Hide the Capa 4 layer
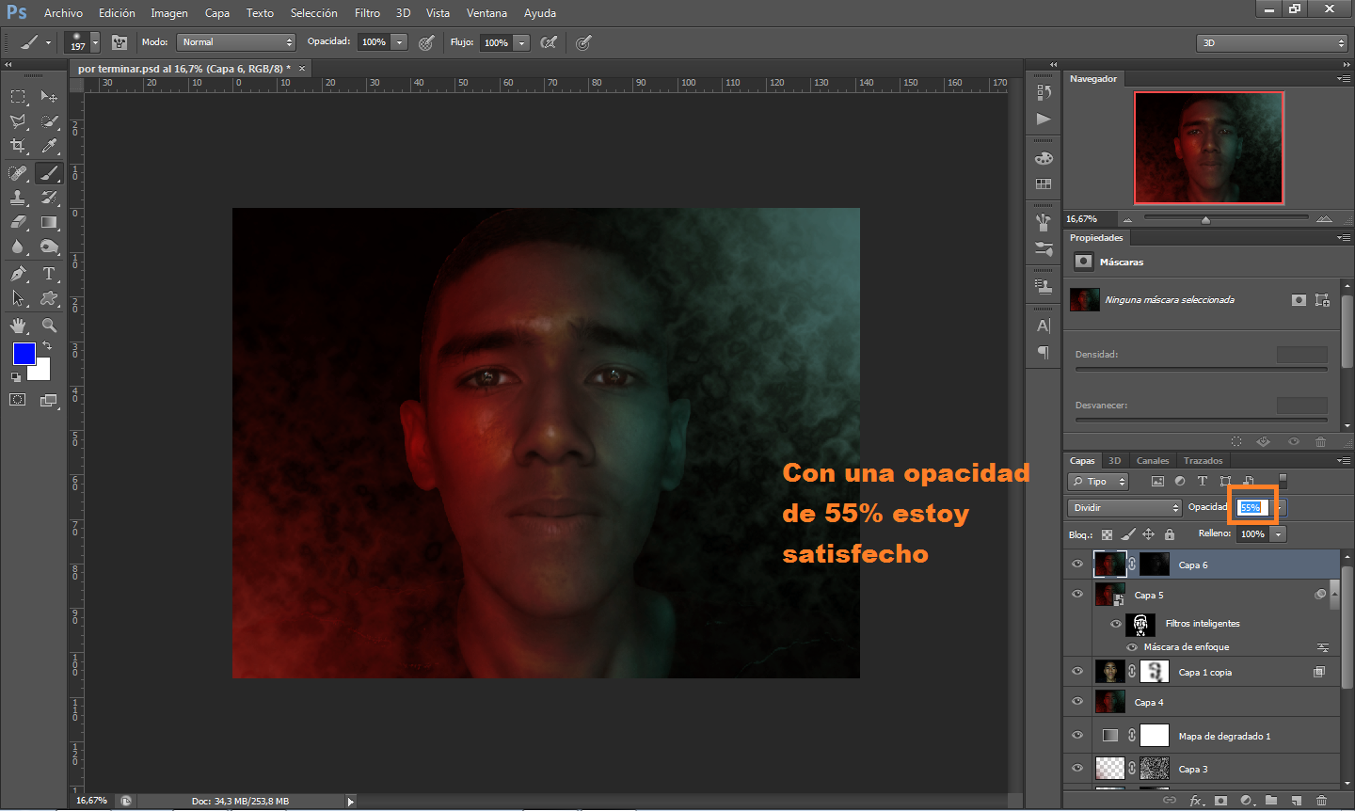Viewport: 1355px width, 811px height. (x=1077, y=702)
